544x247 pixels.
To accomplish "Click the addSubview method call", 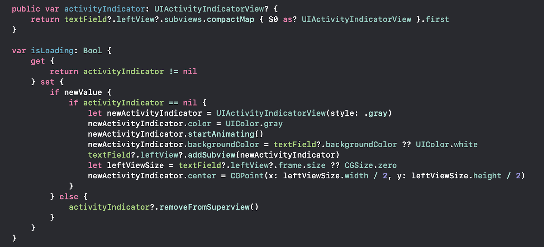I will [x=211, y=155].
